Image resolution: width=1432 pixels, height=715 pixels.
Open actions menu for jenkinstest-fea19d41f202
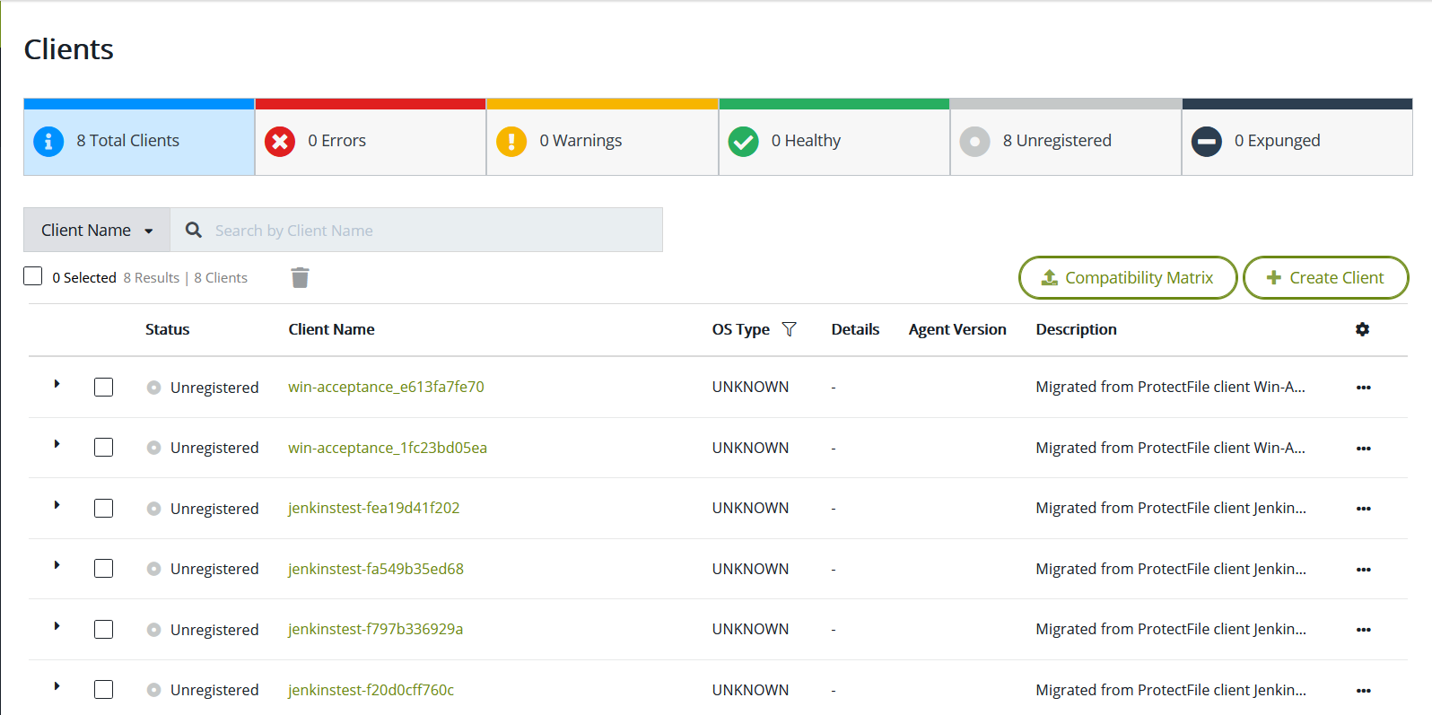tap(1364, 509)
